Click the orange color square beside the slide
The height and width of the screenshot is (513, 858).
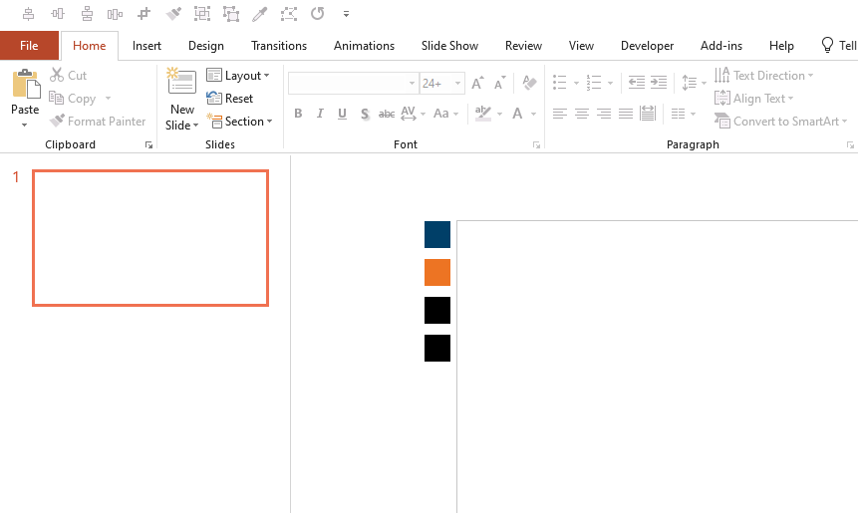click(437, 272)
